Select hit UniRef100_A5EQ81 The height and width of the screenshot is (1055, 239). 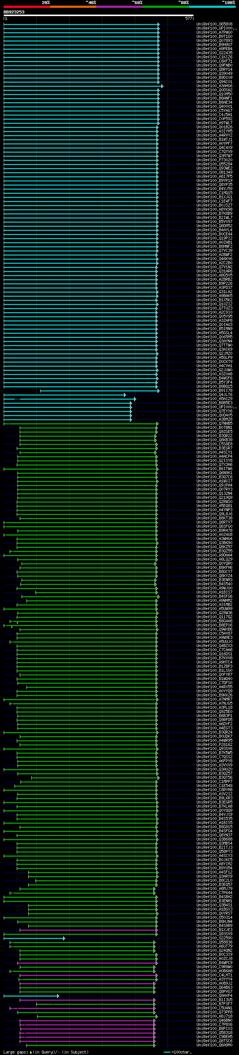point(214,506)
